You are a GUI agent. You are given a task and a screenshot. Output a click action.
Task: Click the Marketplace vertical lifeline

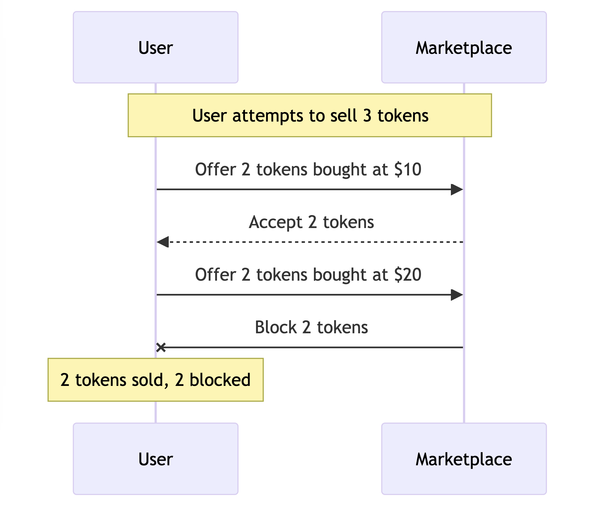[x=464, y=385]
